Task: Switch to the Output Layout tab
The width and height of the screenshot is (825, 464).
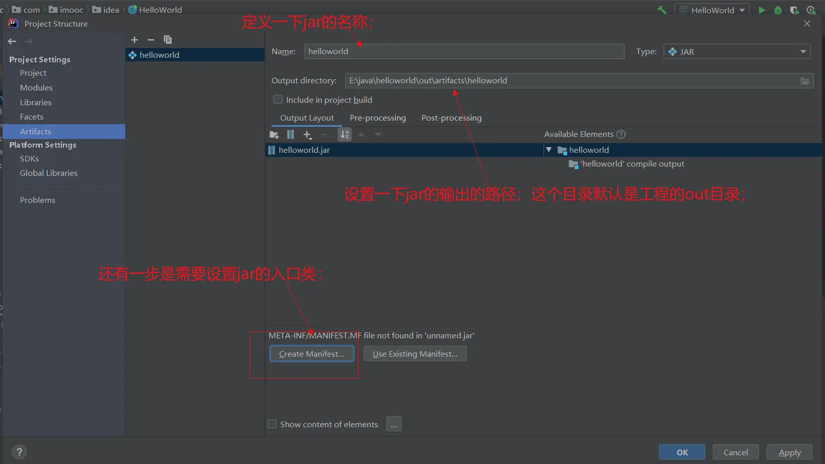Action: 307,118
